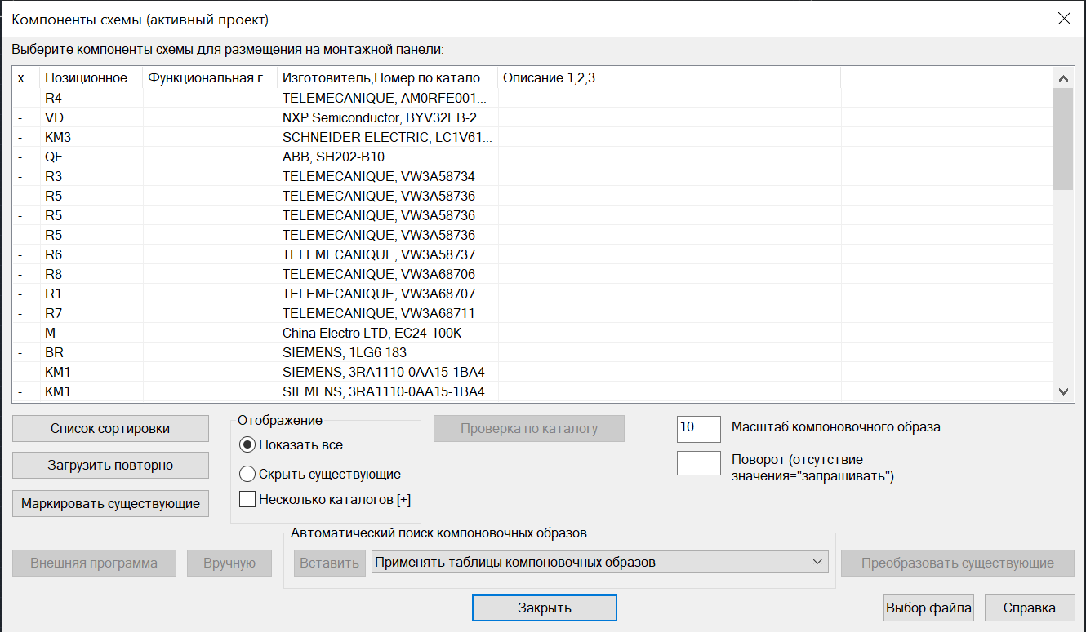Select the BR component row
The height and width of the screenshot is (632, 1086).
[532, 352]
